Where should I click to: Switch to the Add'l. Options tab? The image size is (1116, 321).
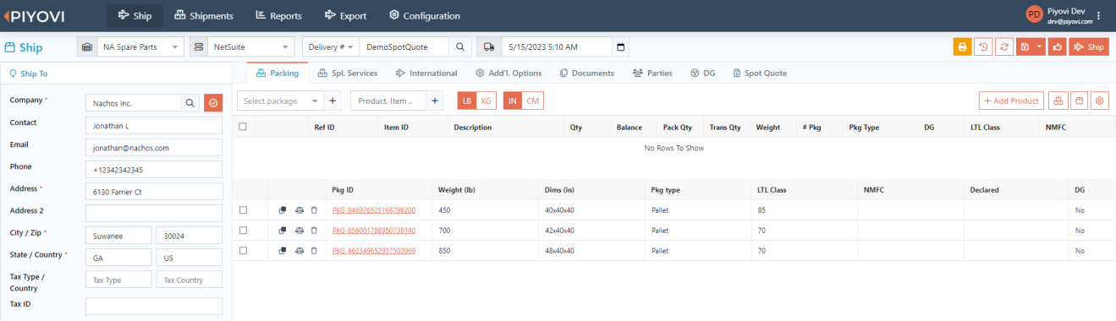point(509,73)
